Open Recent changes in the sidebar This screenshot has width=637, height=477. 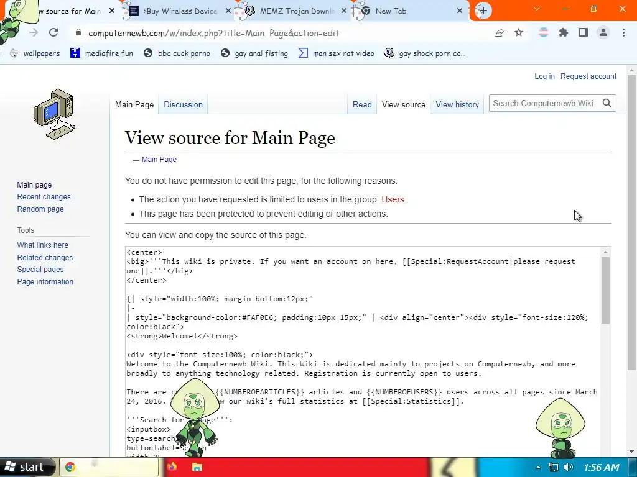click(x=44, y=197)
